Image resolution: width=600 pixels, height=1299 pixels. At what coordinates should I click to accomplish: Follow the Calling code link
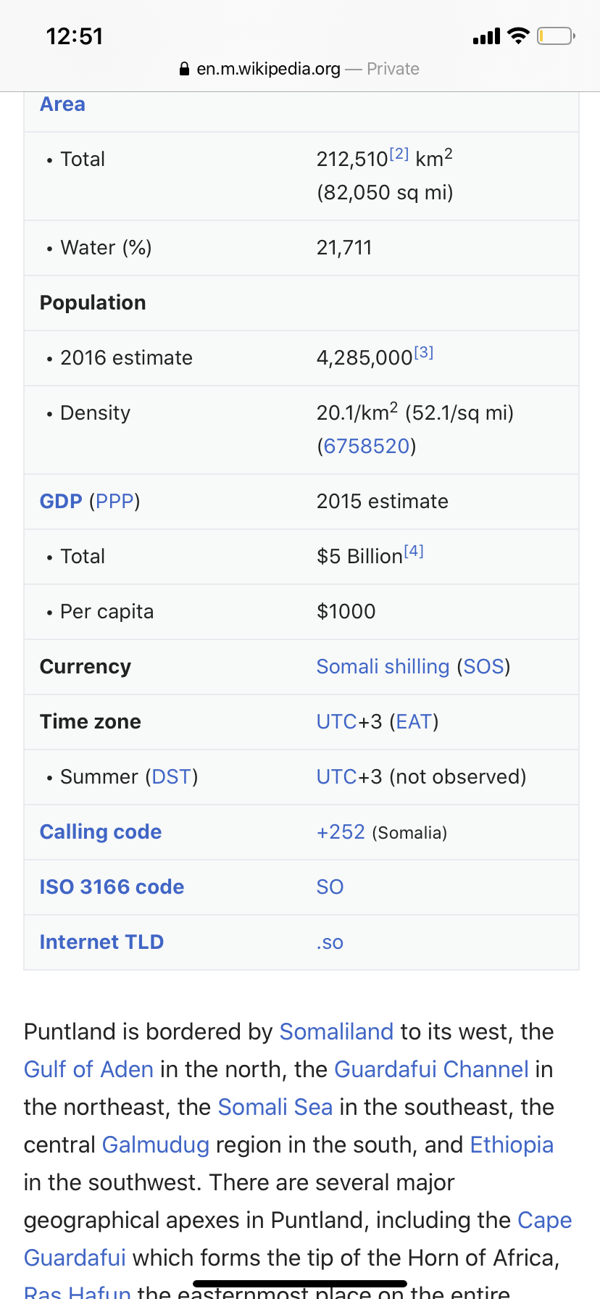pyautogui.click(x=101, y=831)
